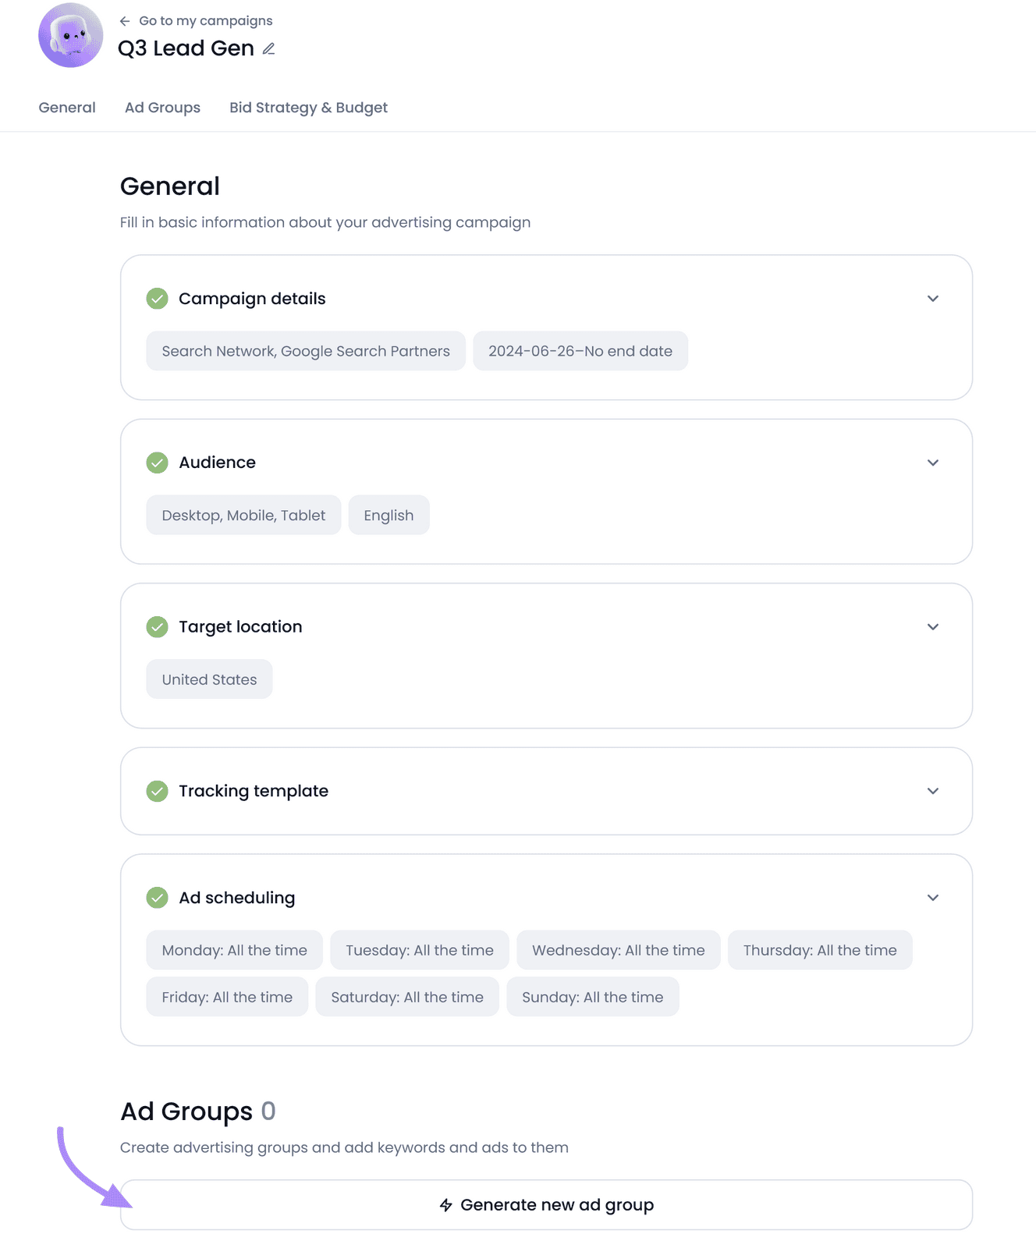Click the green checkmark on Ad scheduling
This screenshot has width=1036, height=1248.
(158, 898)
